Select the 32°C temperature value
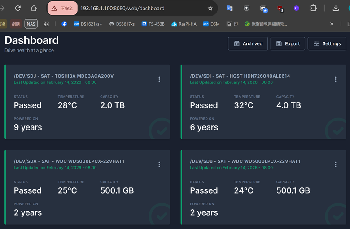 click(x=244, y=105)
